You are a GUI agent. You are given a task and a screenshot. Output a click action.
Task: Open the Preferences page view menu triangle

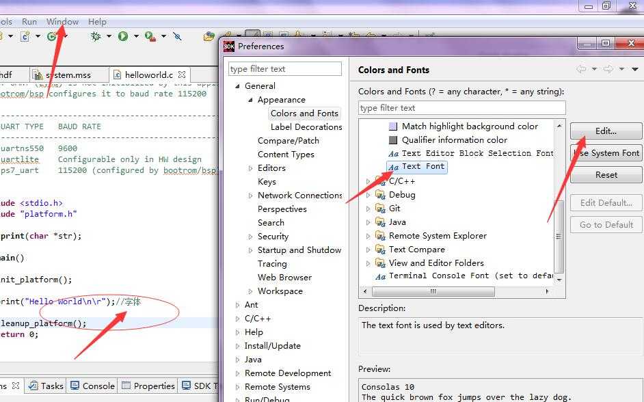coord(635,70)
